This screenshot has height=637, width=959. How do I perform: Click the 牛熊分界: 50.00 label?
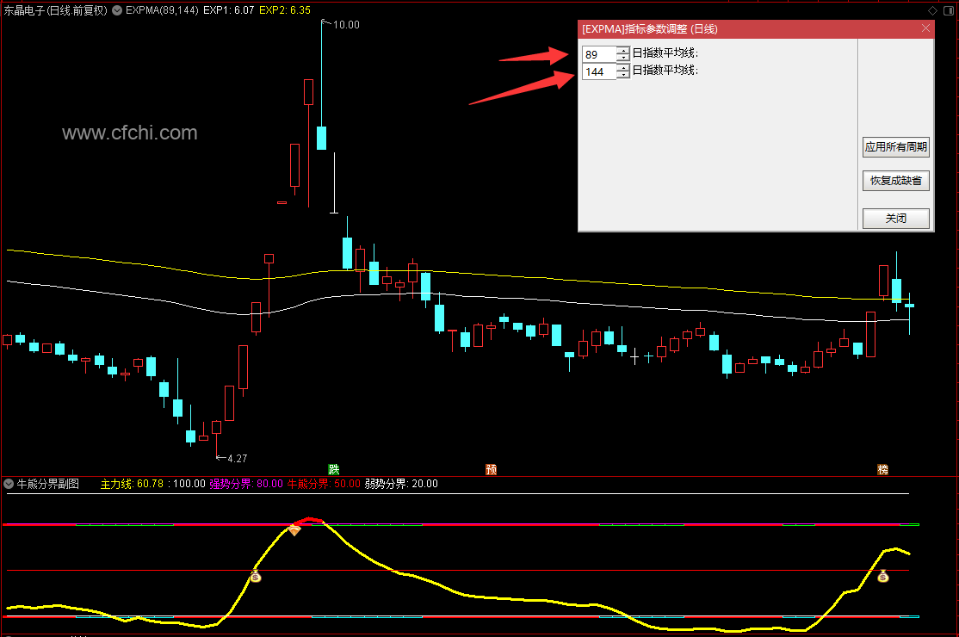[x=324, y=484]
